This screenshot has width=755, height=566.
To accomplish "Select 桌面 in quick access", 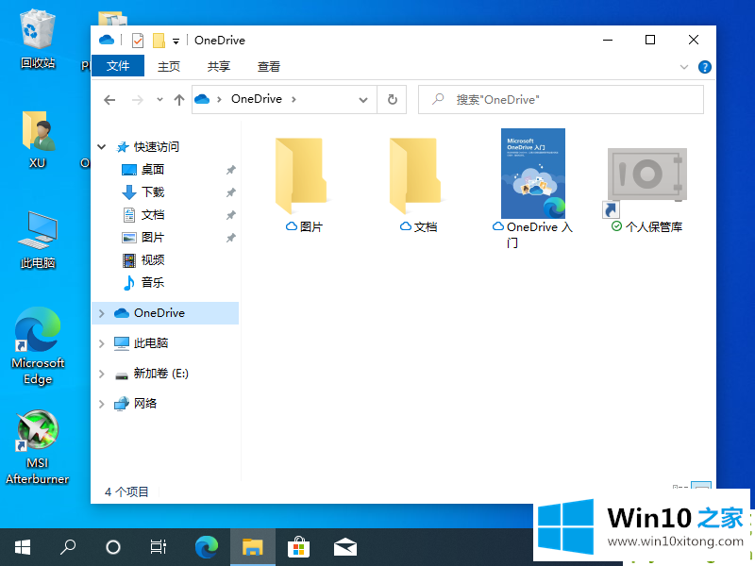I will click(153, 170).
